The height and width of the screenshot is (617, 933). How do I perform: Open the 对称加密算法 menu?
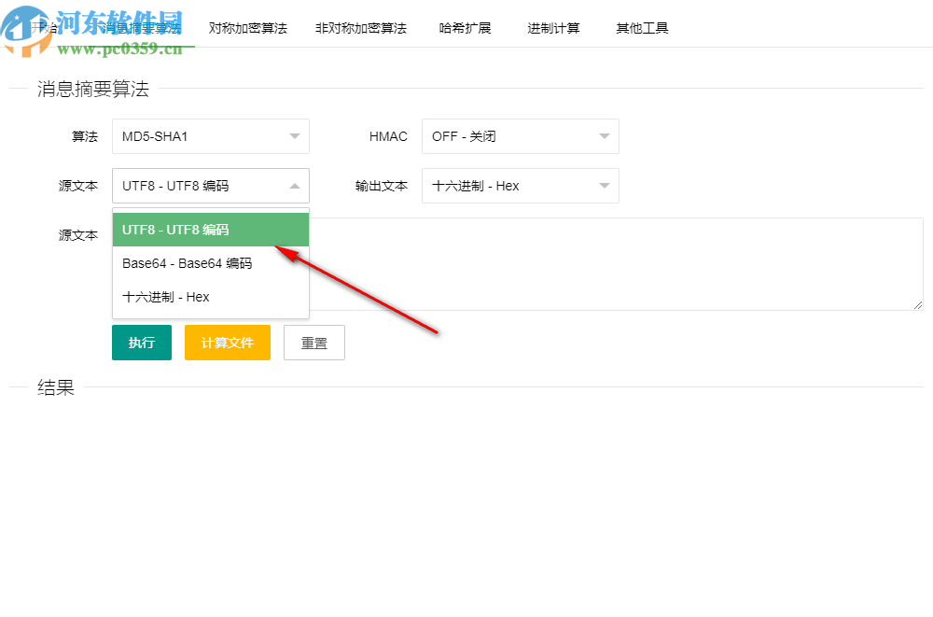click(x=247, y=28)
